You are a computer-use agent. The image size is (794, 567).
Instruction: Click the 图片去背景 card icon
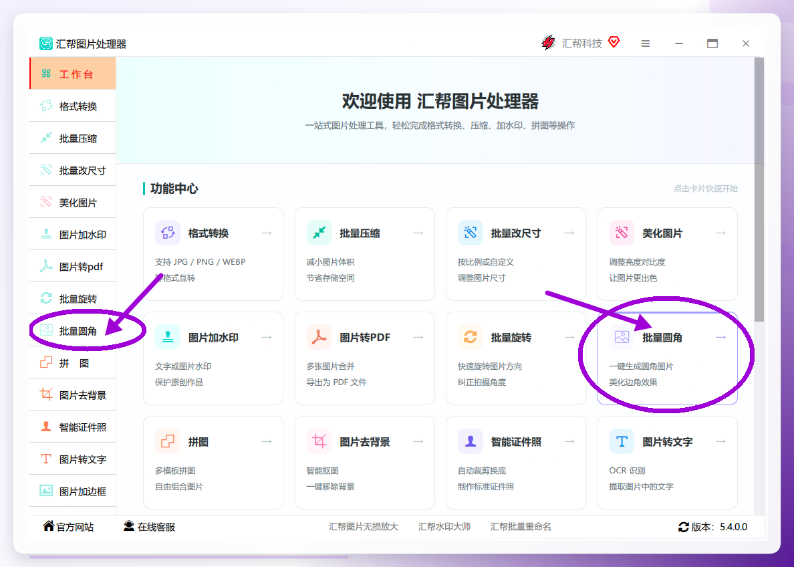[x=319, y=441]
